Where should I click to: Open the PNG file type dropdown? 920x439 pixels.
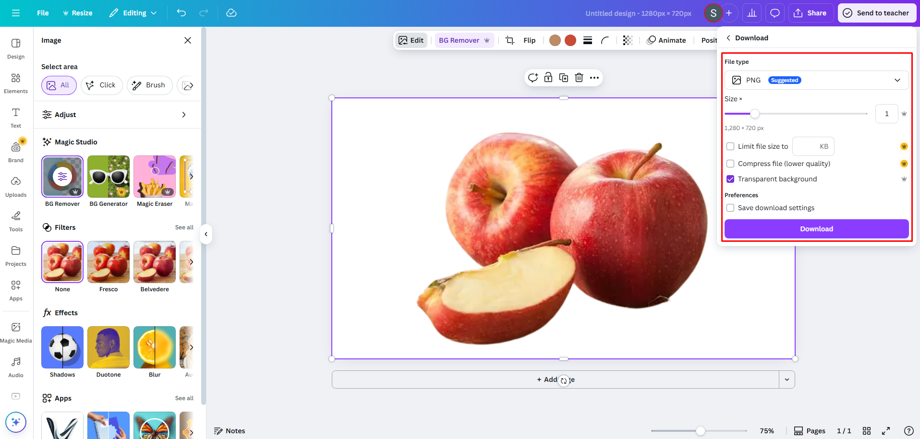(816, 80)
